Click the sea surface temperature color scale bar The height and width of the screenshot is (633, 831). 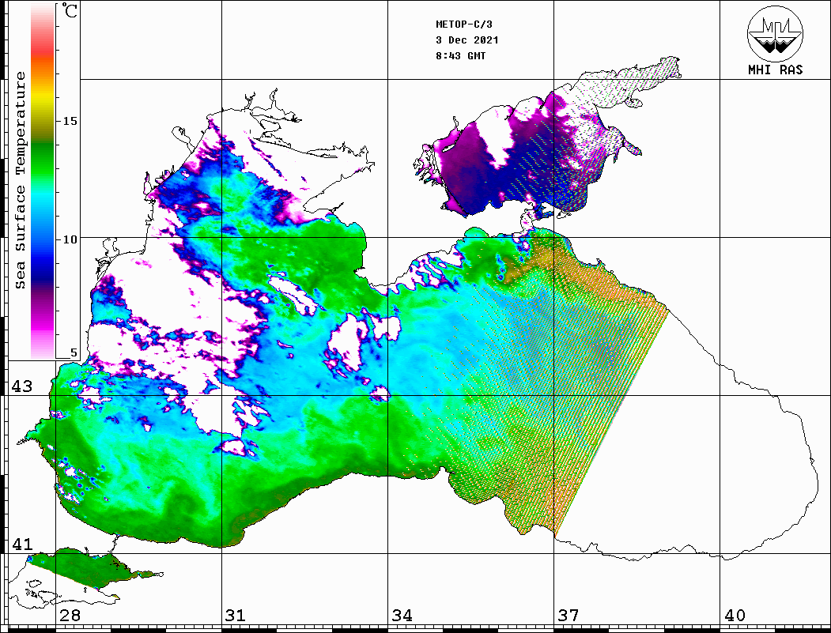click(x=43, y=182)
